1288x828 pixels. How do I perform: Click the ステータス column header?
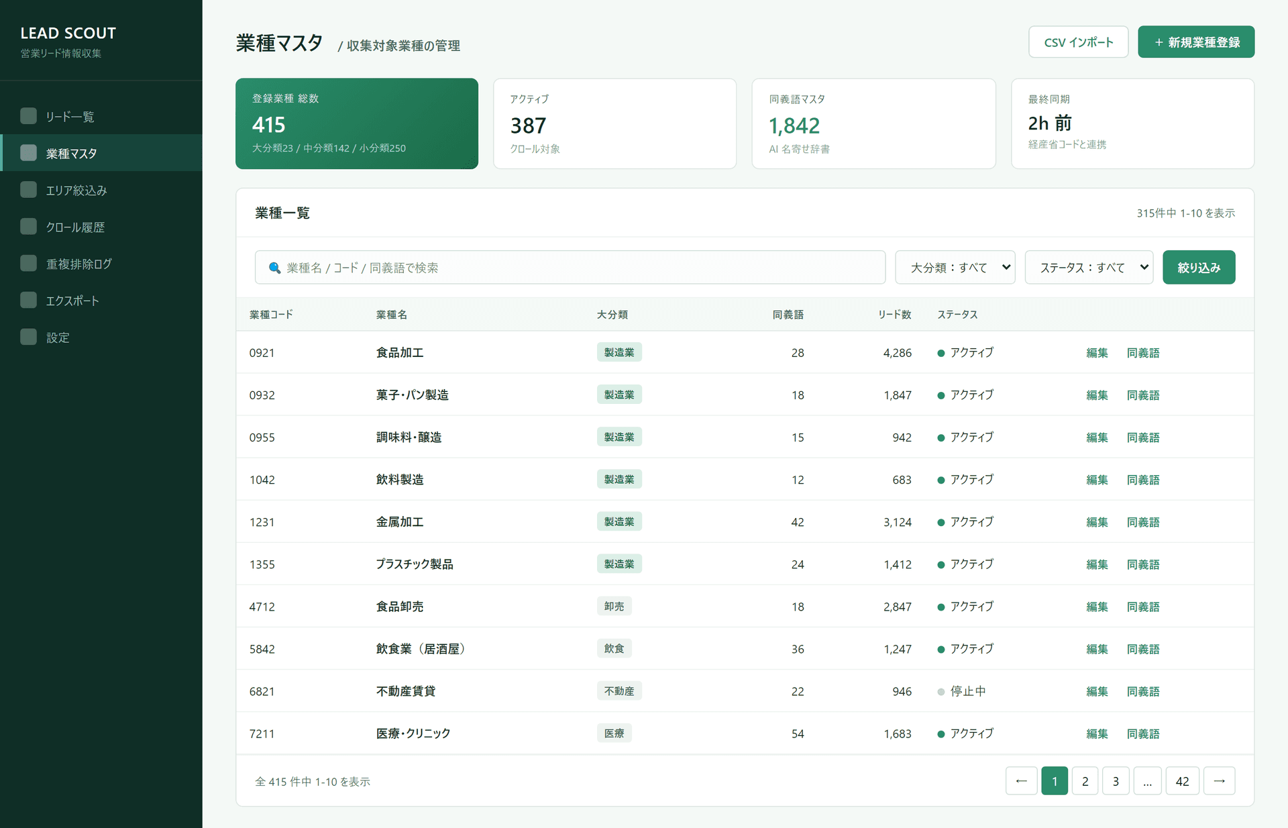[x=957, y=314]
